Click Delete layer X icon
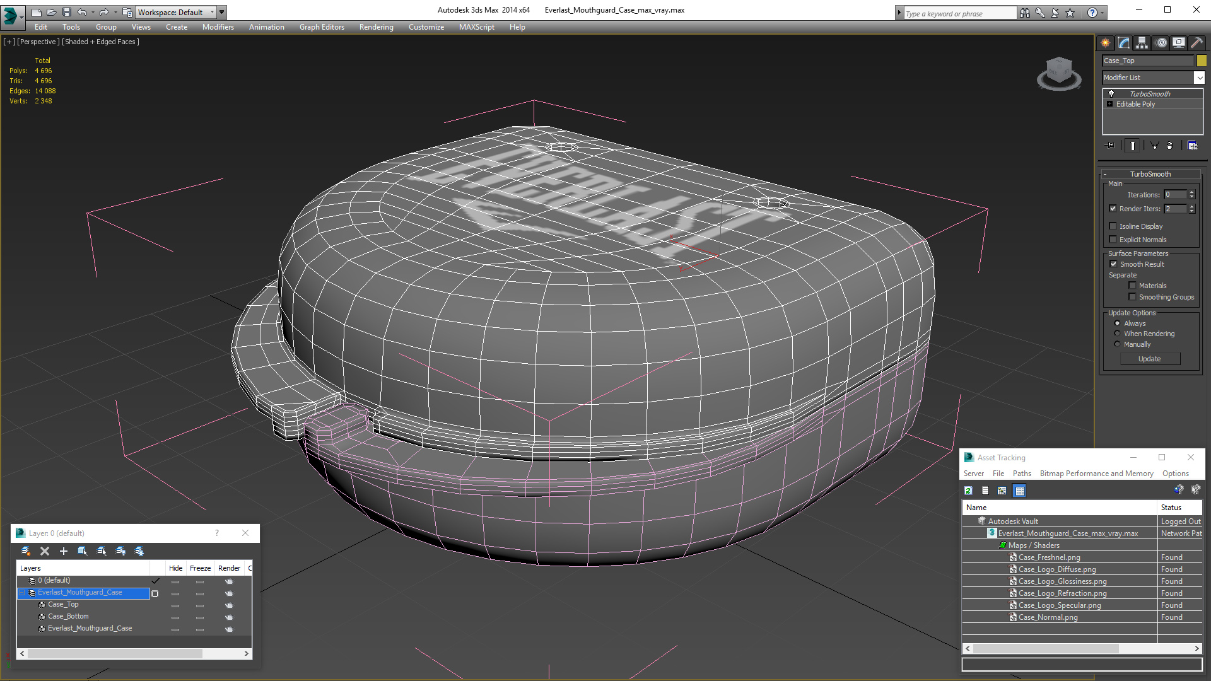The height and width of the screenshot is (681, 1211). 45,551
